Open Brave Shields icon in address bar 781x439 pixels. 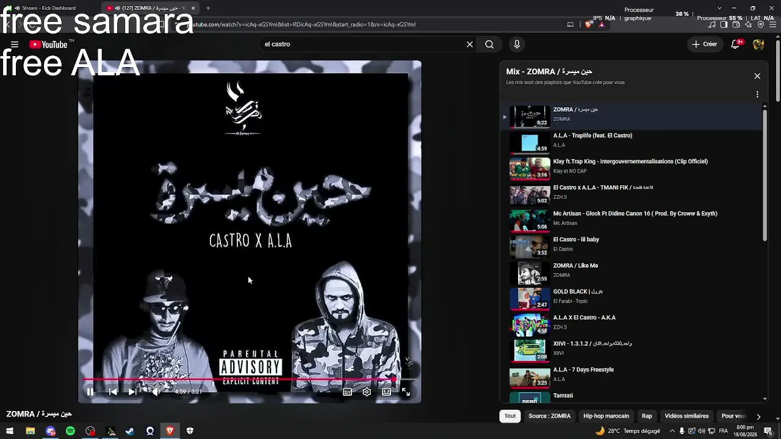pos(588,24)
